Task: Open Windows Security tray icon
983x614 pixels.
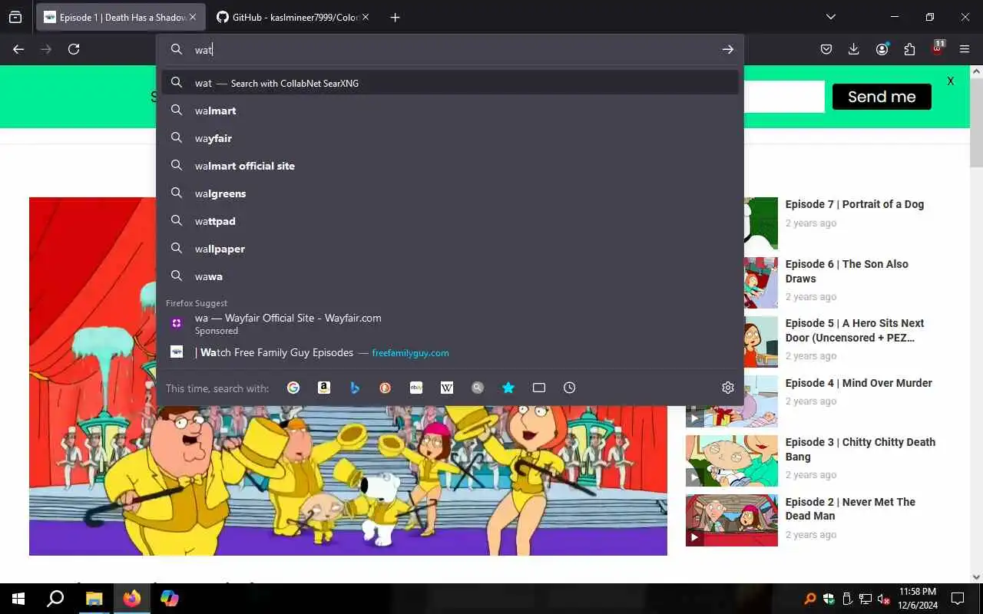Action: 829,599
